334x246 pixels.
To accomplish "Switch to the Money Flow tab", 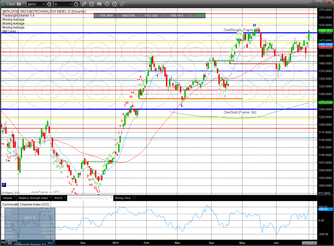I will pos(123,198).
